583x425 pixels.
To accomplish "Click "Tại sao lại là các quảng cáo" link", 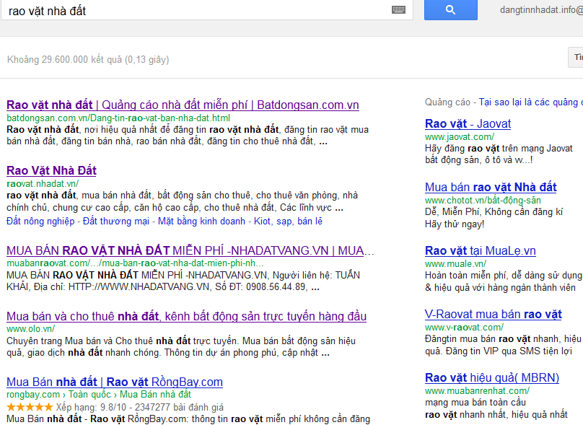I will pos(530,102).
